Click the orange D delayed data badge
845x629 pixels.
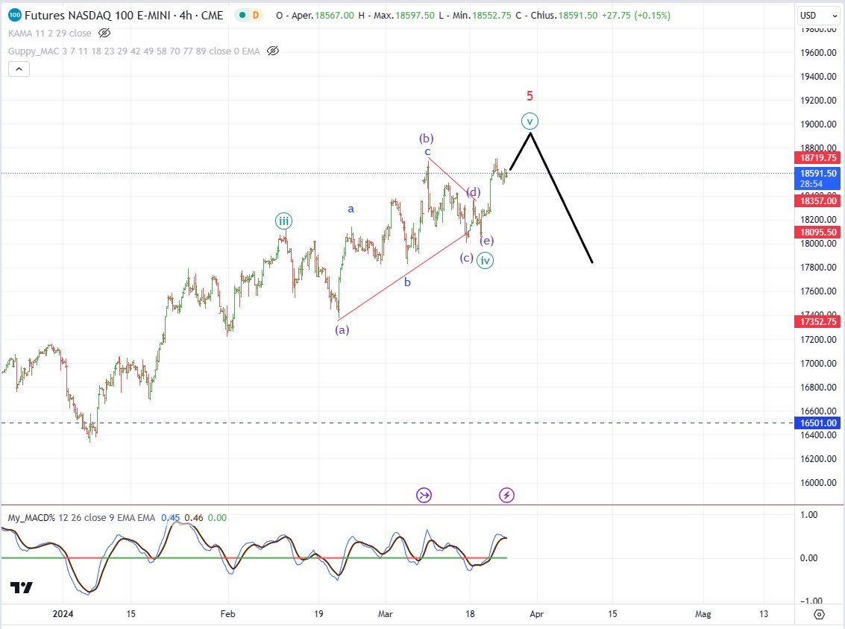pos(256,15)
